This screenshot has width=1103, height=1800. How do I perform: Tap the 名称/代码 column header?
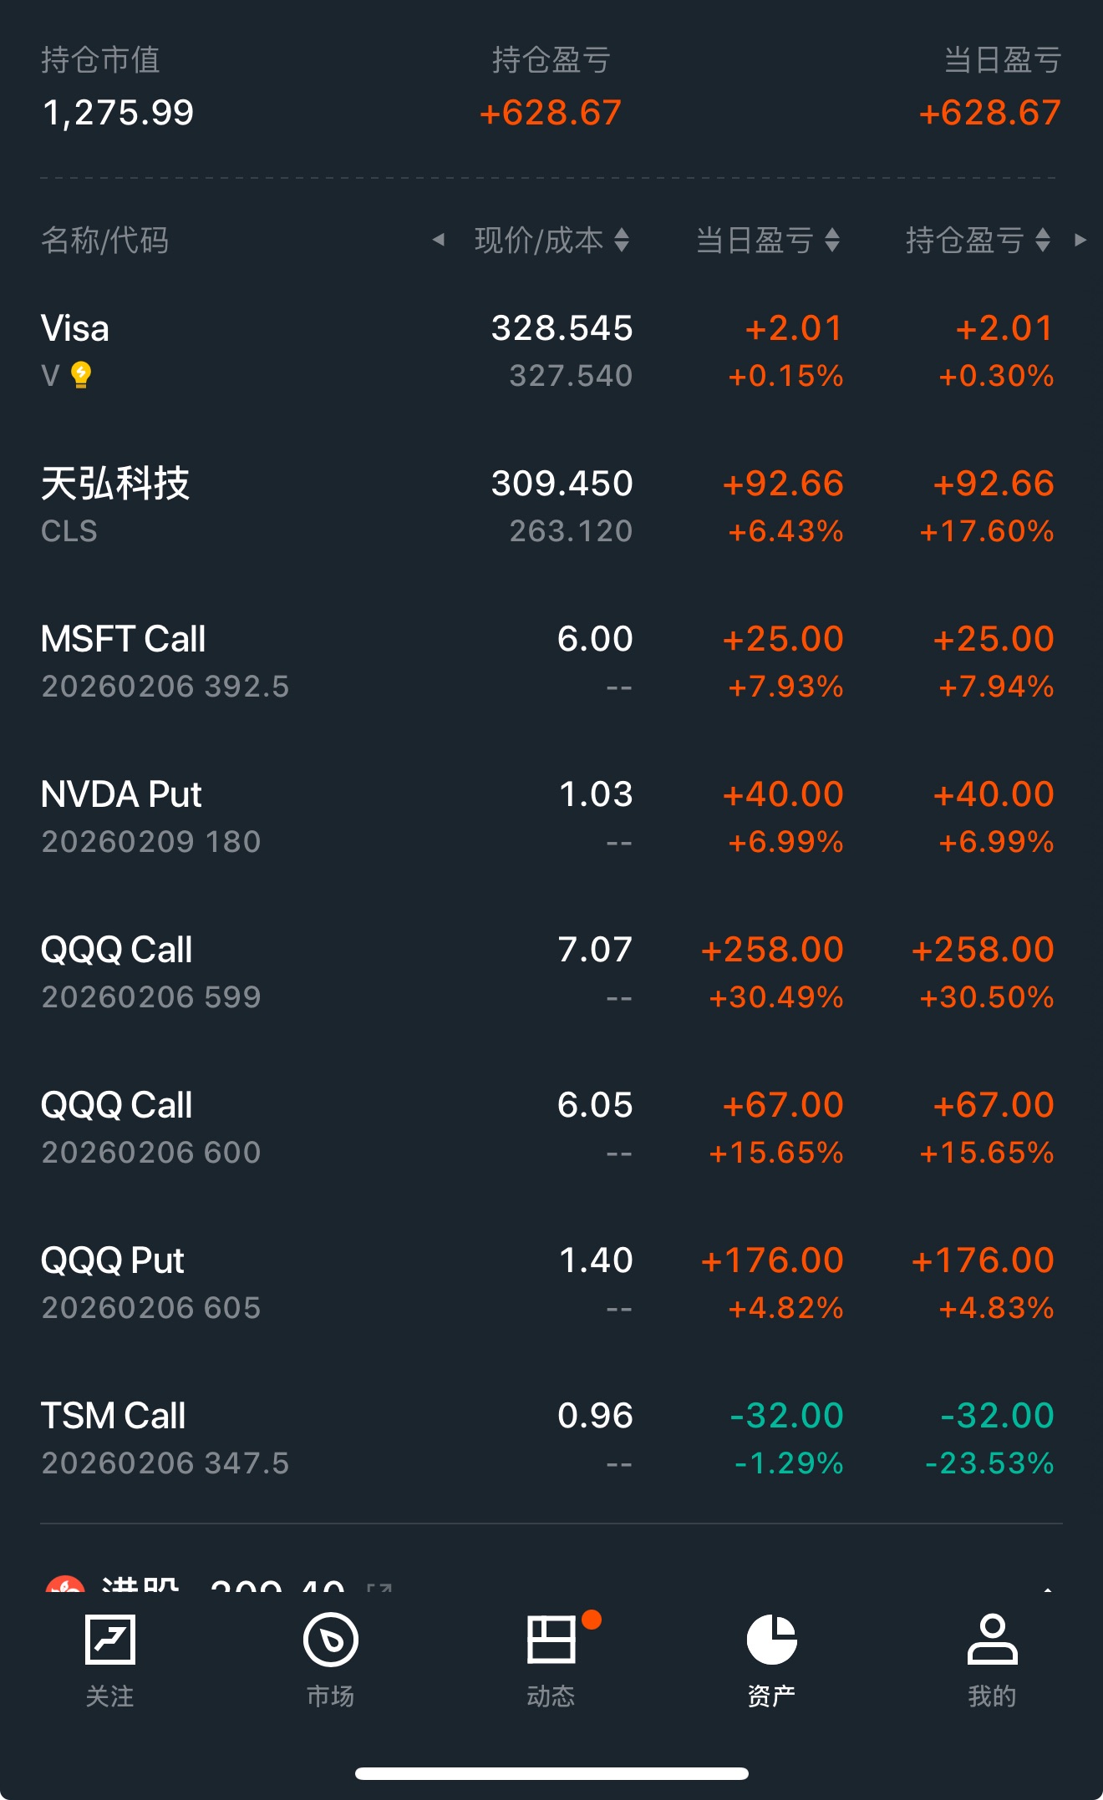(105, 241)
